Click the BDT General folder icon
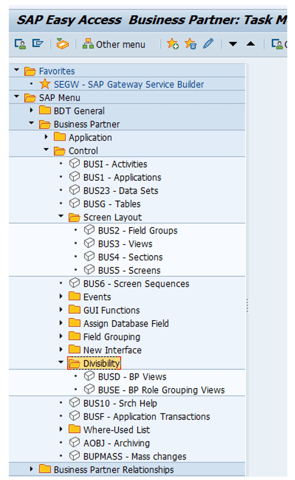Viewport: 295px width, 480px height. click(x=45, y=110)
